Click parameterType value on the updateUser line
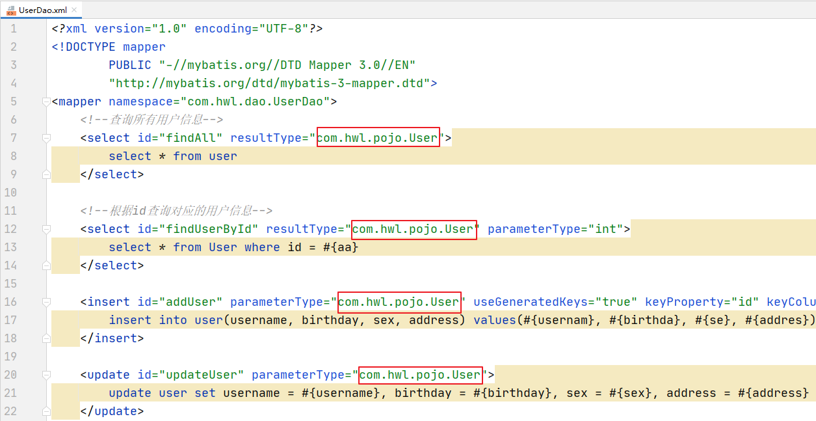Viewport: 816px width, 421px height. coord(421,375)
